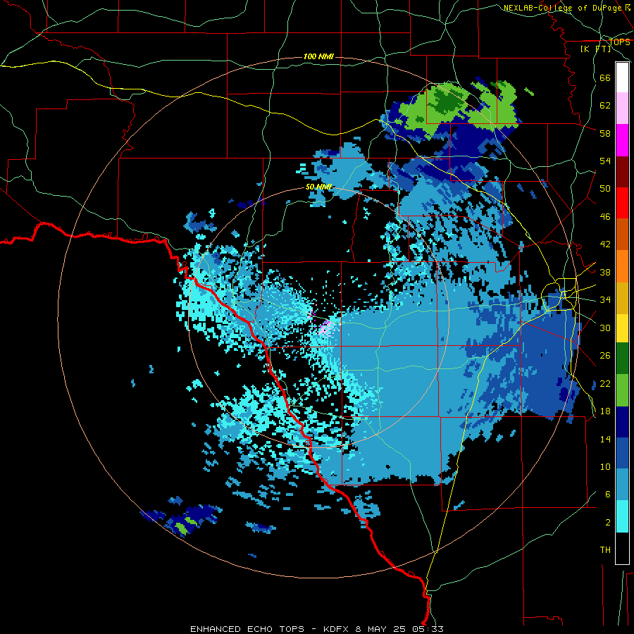
Task: Click the 38 legend value
Action: (x=605, y=272)
